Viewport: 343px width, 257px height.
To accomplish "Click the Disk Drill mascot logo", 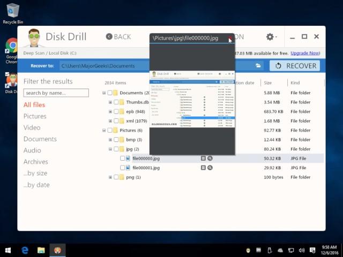I will pyautogui.click(x=34, y=37).
